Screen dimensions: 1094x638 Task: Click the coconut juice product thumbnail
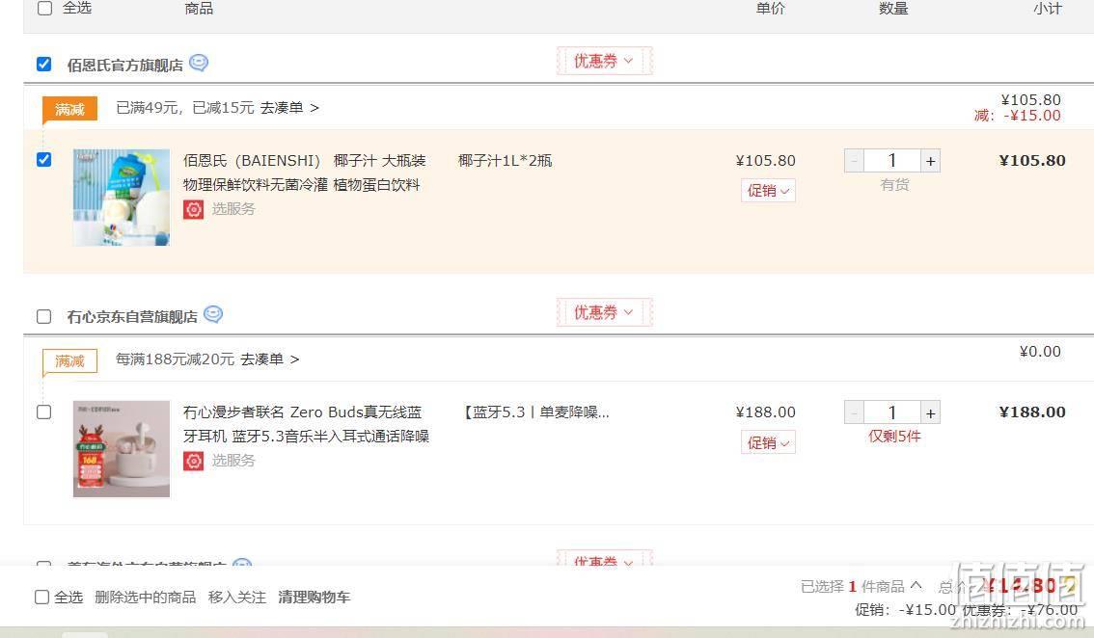point(122,198)
